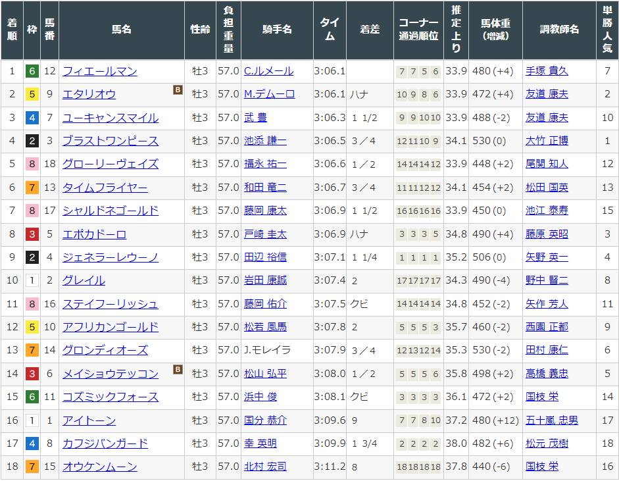Open trainer 藤原 英昭 profile

(x=547, y=234)
